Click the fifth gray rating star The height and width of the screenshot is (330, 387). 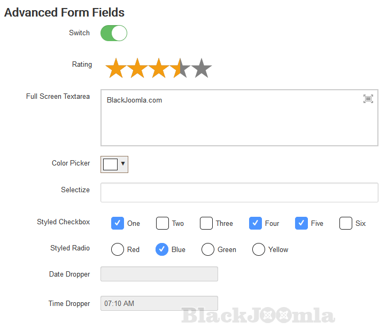point(202,69)
